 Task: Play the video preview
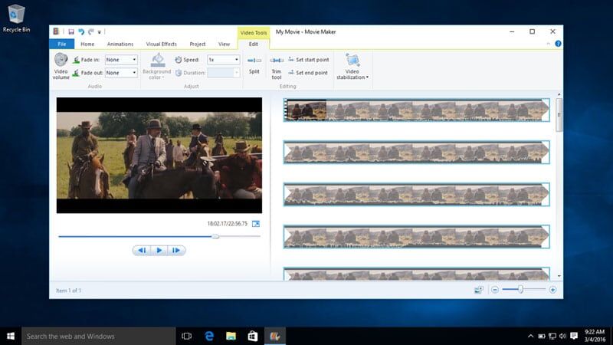click(x=159, y=251)
